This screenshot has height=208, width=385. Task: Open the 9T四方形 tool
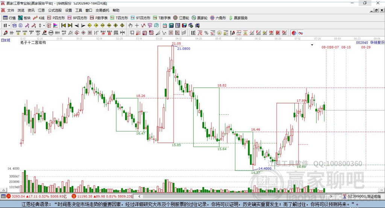pyautogui.click(x=141, y=18)
